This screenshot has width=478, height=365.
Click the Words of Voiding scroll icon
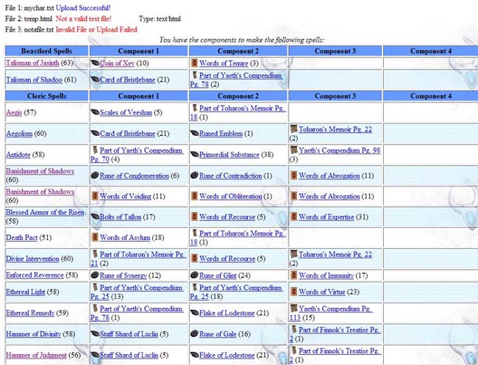coord(94,196)
